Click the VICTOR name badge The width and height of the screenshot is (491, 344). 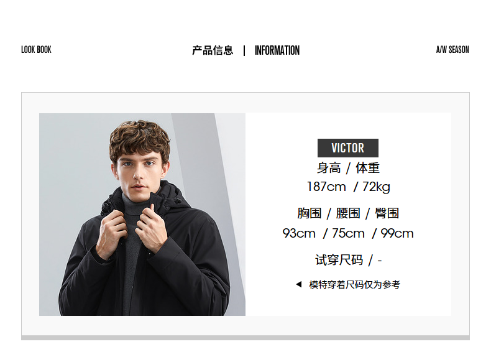(x=347, y=148)
